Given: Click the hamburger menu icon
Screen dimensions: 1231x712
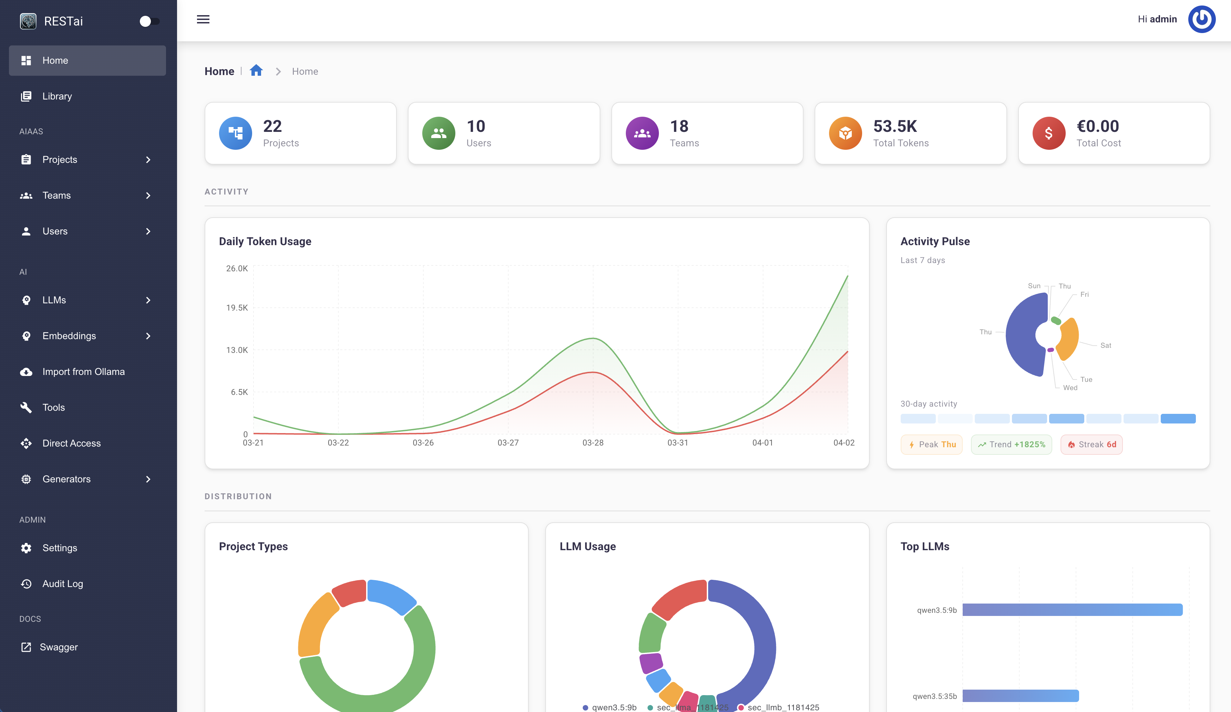Looking at the screenshot, I should [203, 20].
